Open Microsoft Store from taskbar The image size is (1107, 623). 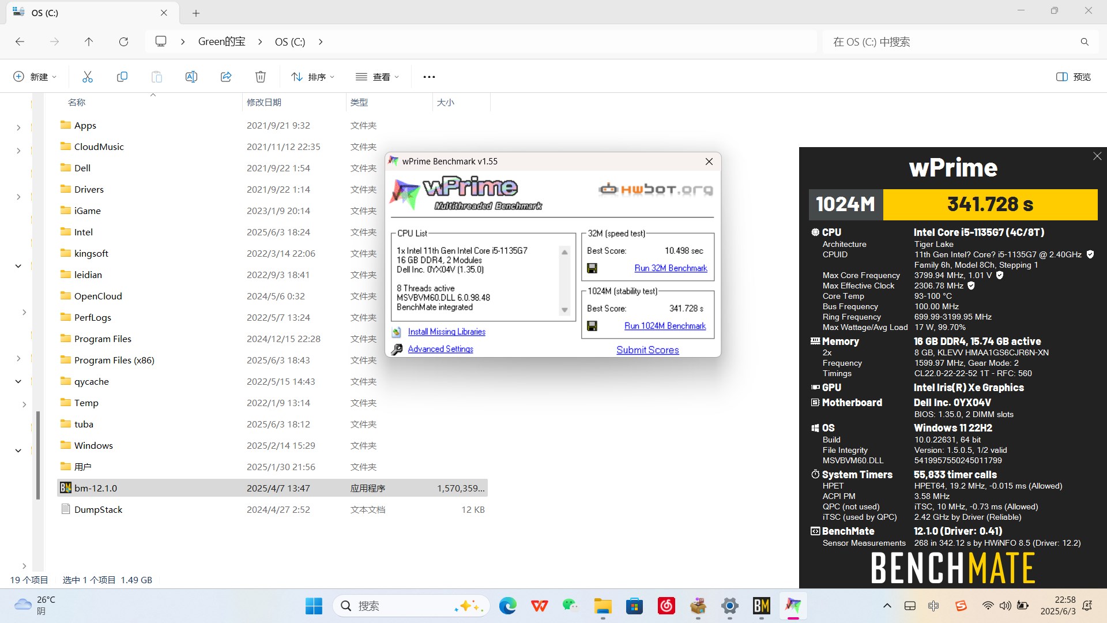coord(635,606)
